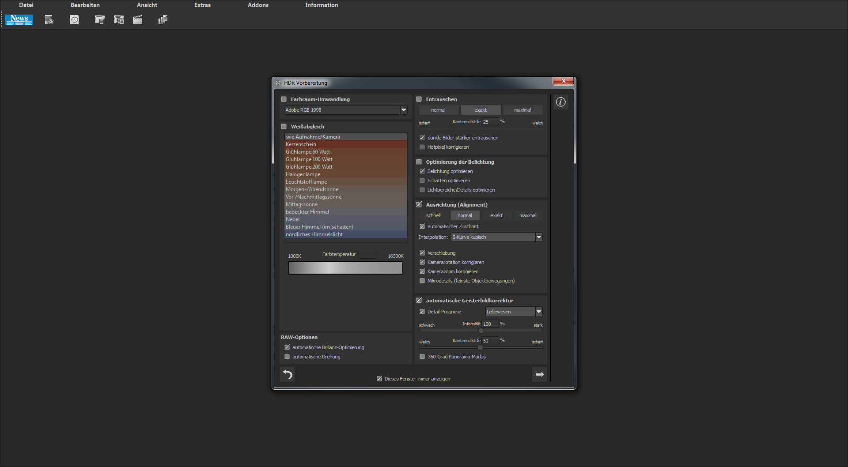This screenshot has width=848, height=467.
Task: Select Entrauschen normal mode
Action: coord(438,110)
